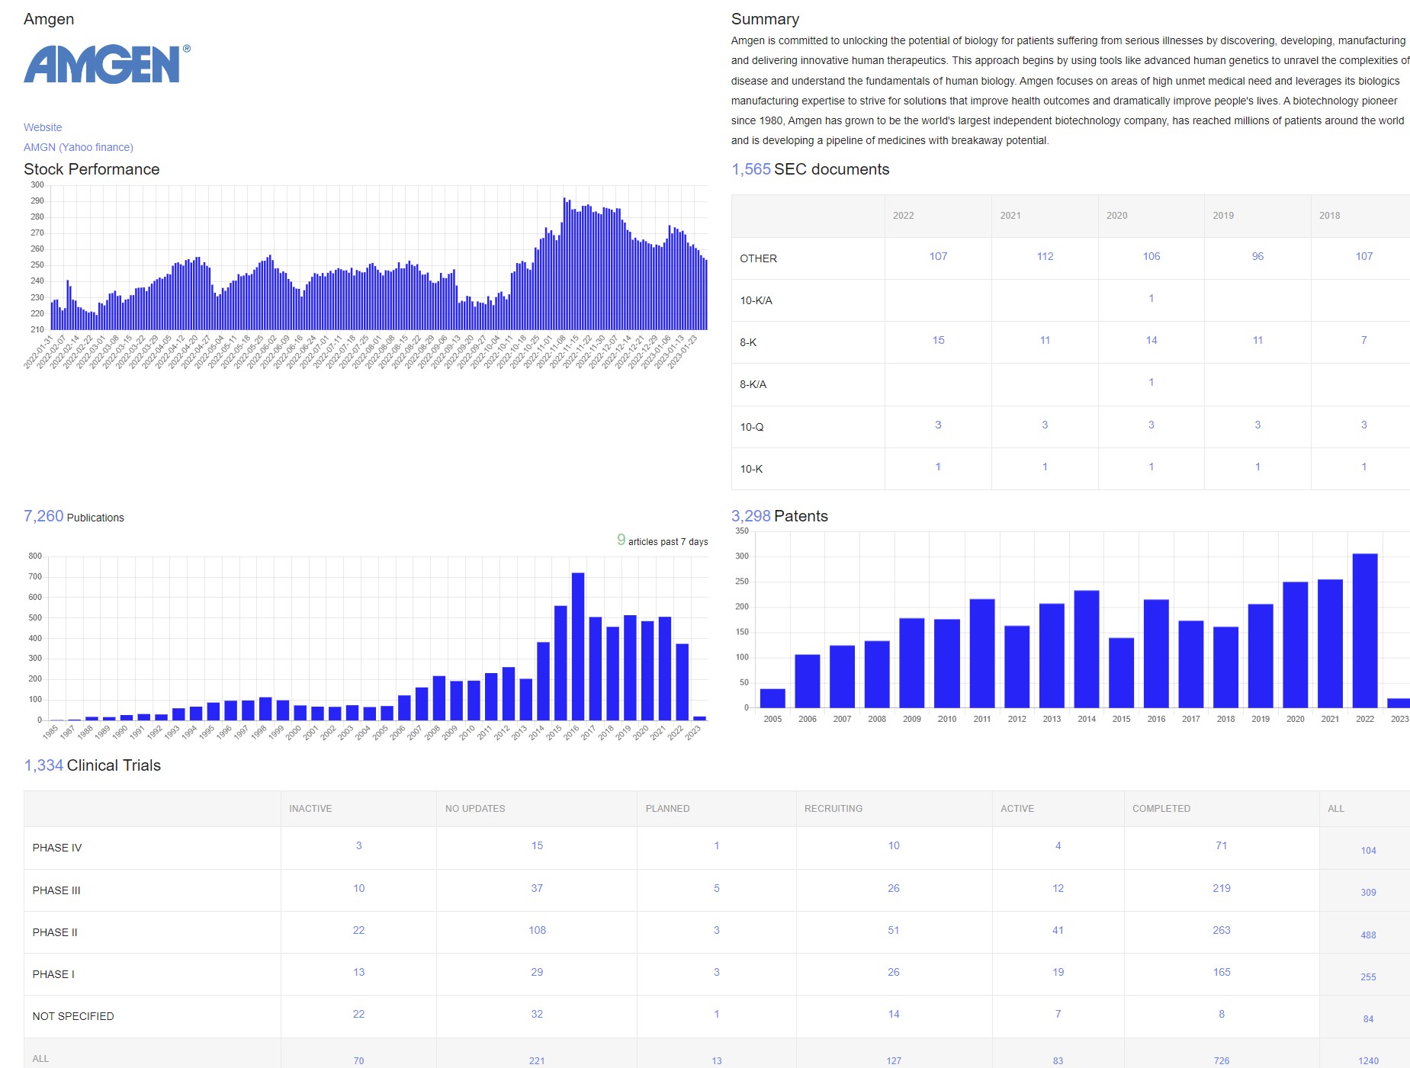Open Not Specified completed trials count 8
Viewport: 1410px width, 1068px height.
1222,1014
